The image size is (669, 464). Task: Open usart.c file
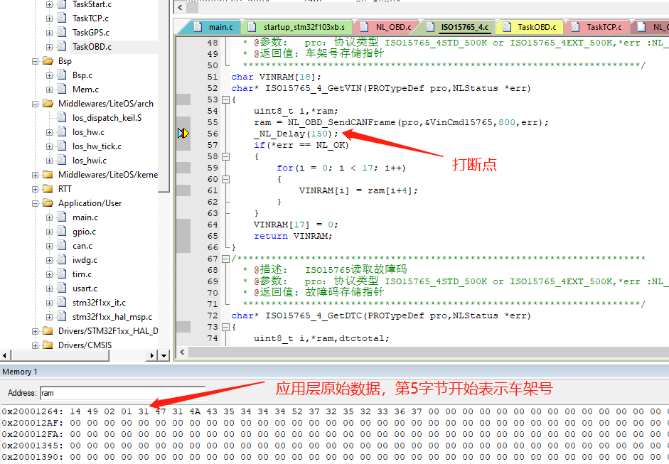85,288
